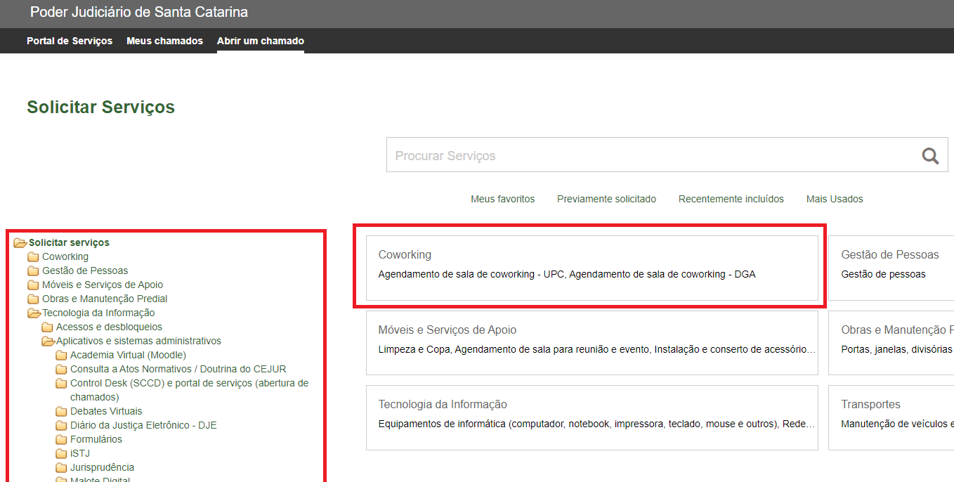Click the Gestão de Pessoas folder icon

tap(33, 271)
